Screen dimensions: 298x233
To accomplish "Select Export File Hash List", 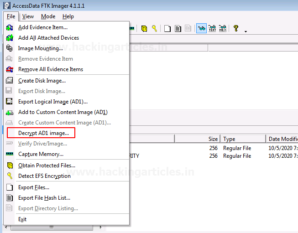I will [66, 198].
